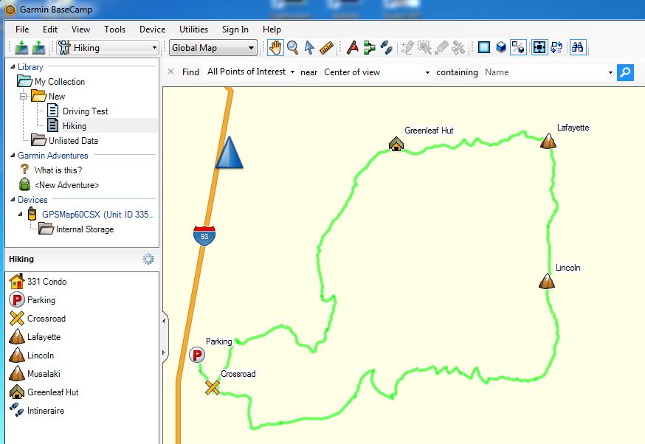Click the blue search magnifier button

point(625,72)
